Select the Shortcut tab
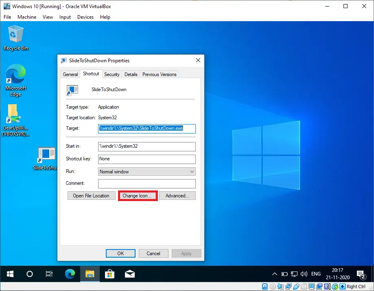The width and height of the screenshot is (374, 291). tap(91, 74)
